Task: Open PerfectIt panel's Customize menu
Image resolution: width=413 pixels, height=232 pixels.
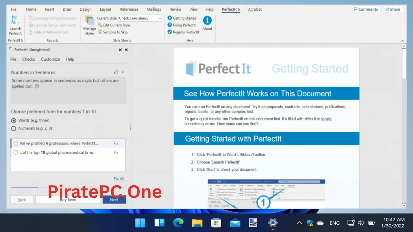Action: click(50, 59)
